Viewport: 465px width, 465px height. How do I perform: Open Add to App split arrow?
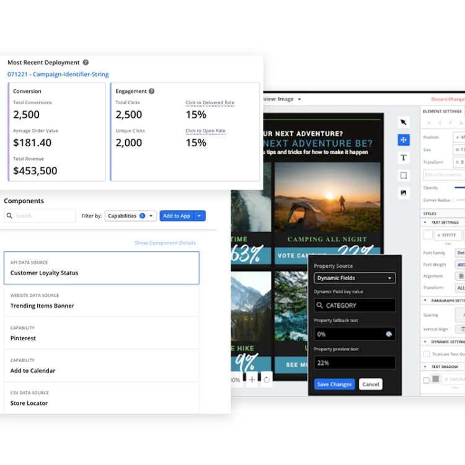tap(199, 216)
